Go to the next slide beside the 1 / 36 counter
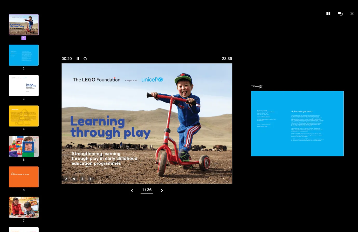 [162, 191]
